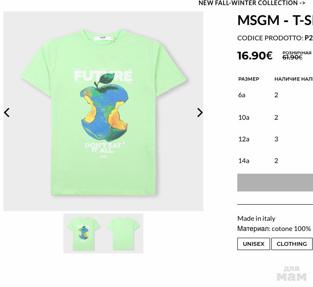Click the НАЛИЧИЕ availability column header
This screenshot has height=287, width=313.
pos(293,79)
